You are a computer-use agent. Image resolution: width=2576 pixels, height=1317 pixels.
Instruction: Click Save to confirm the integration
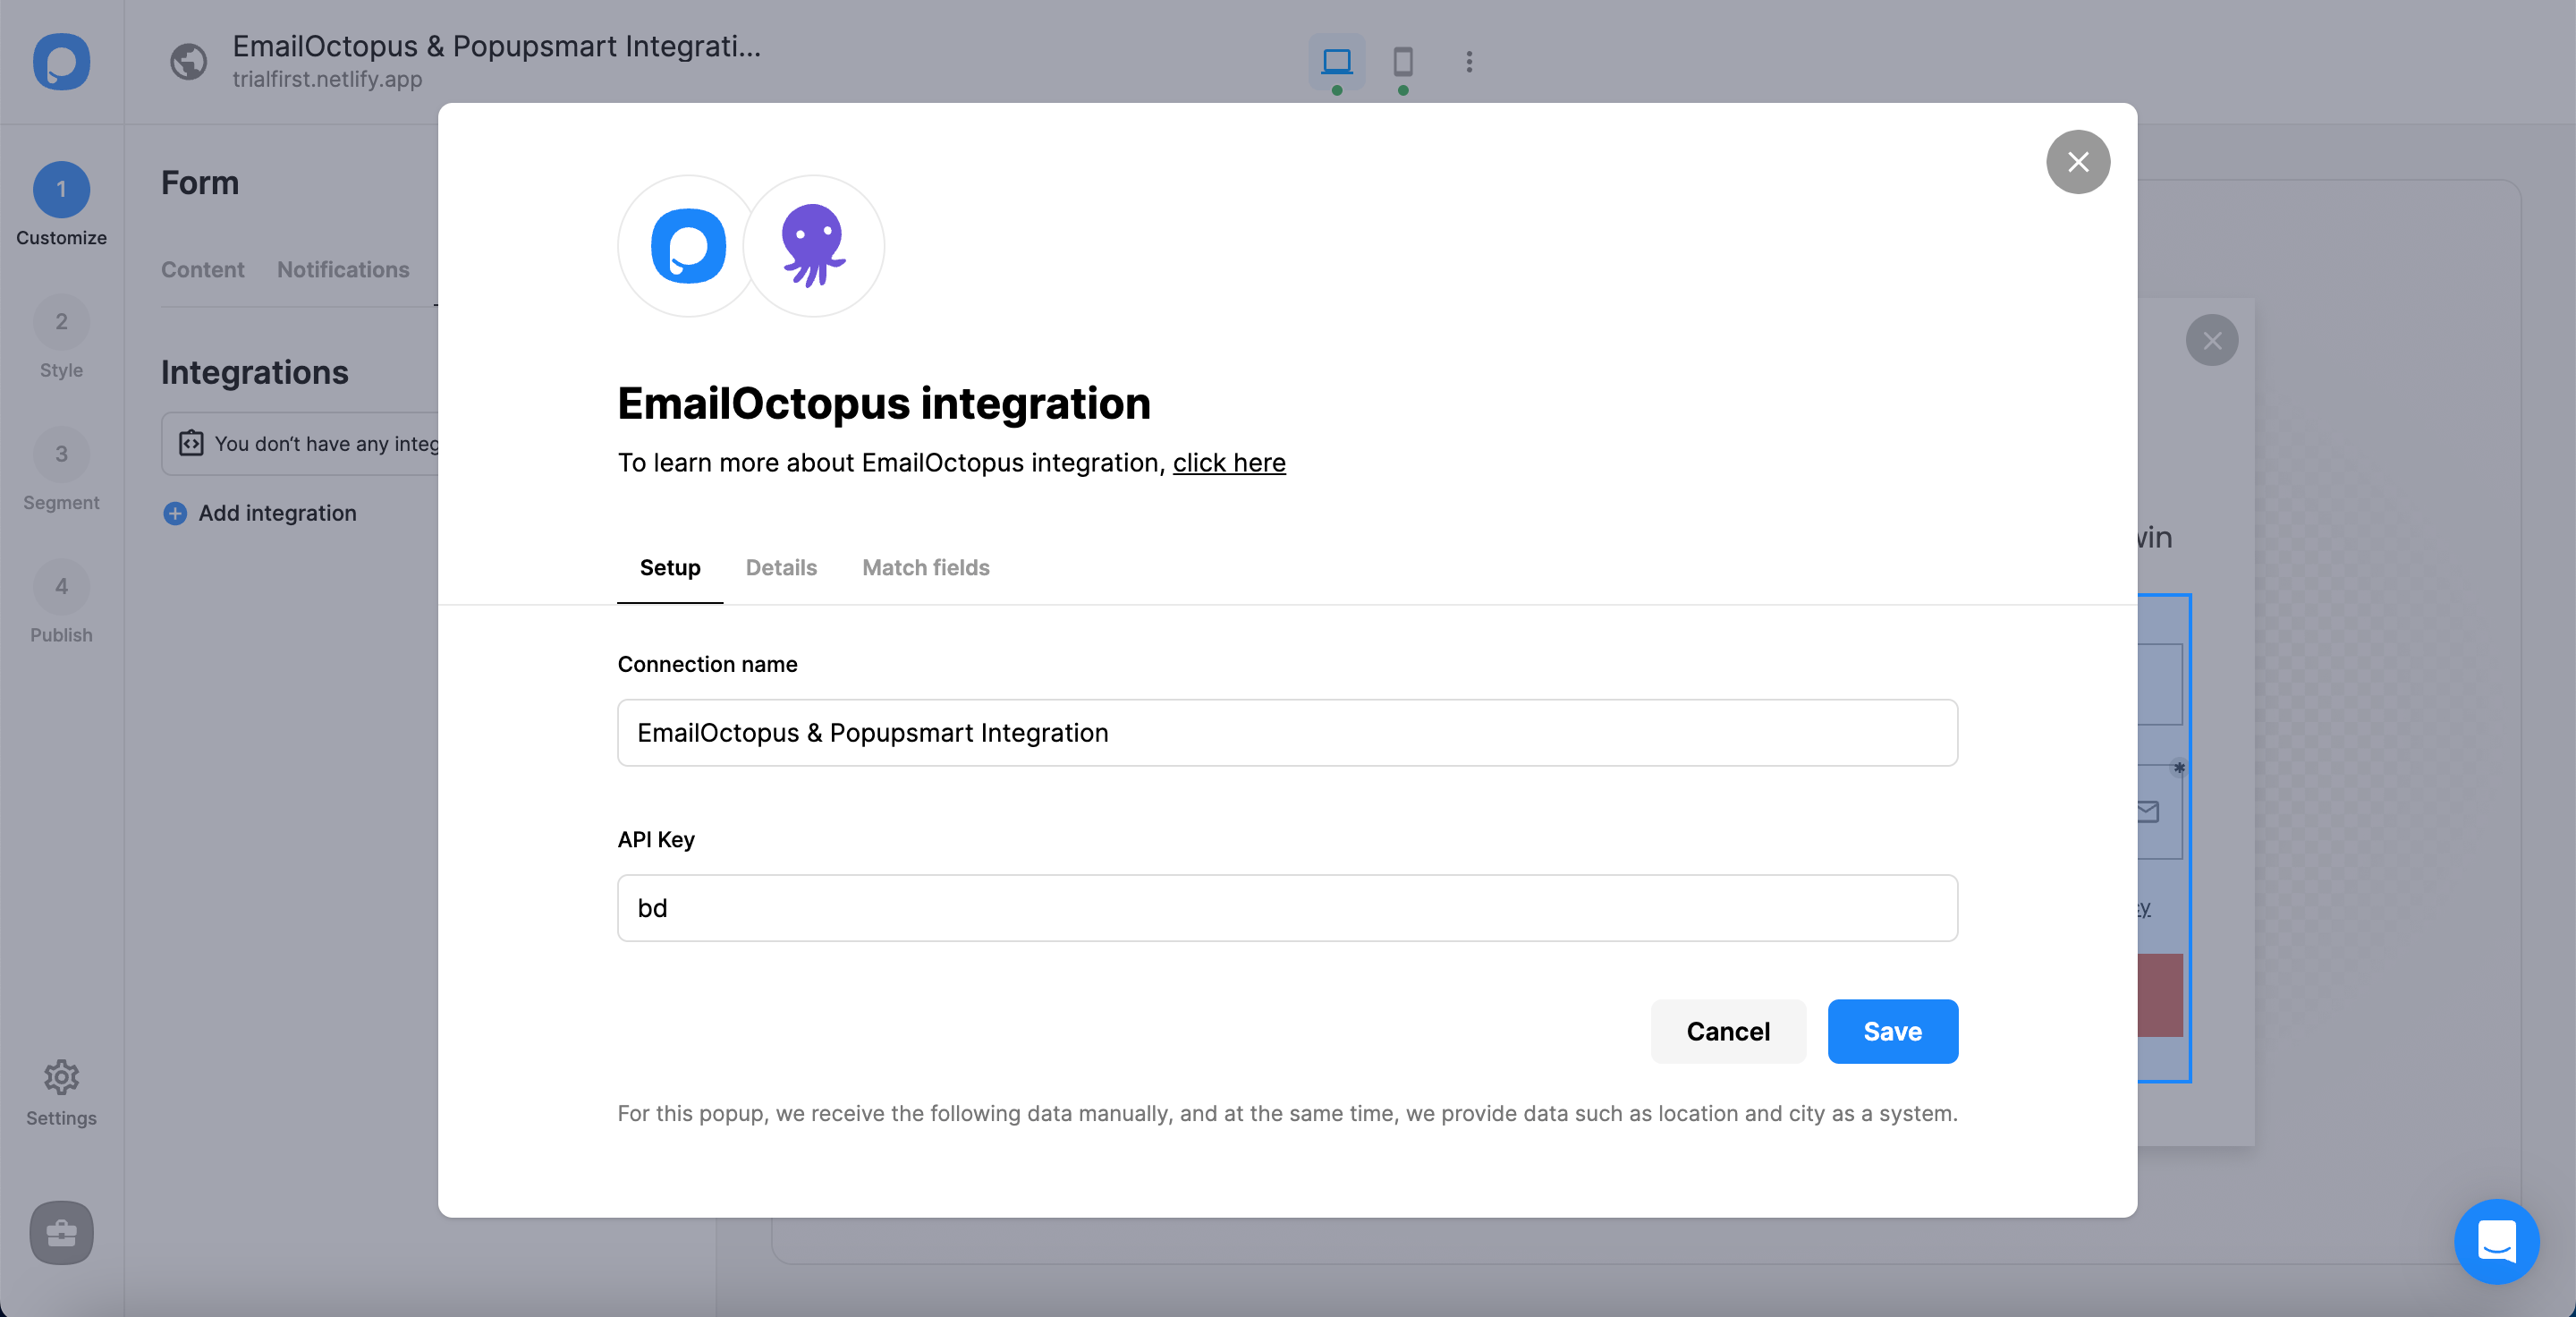coord(1893,1032)
